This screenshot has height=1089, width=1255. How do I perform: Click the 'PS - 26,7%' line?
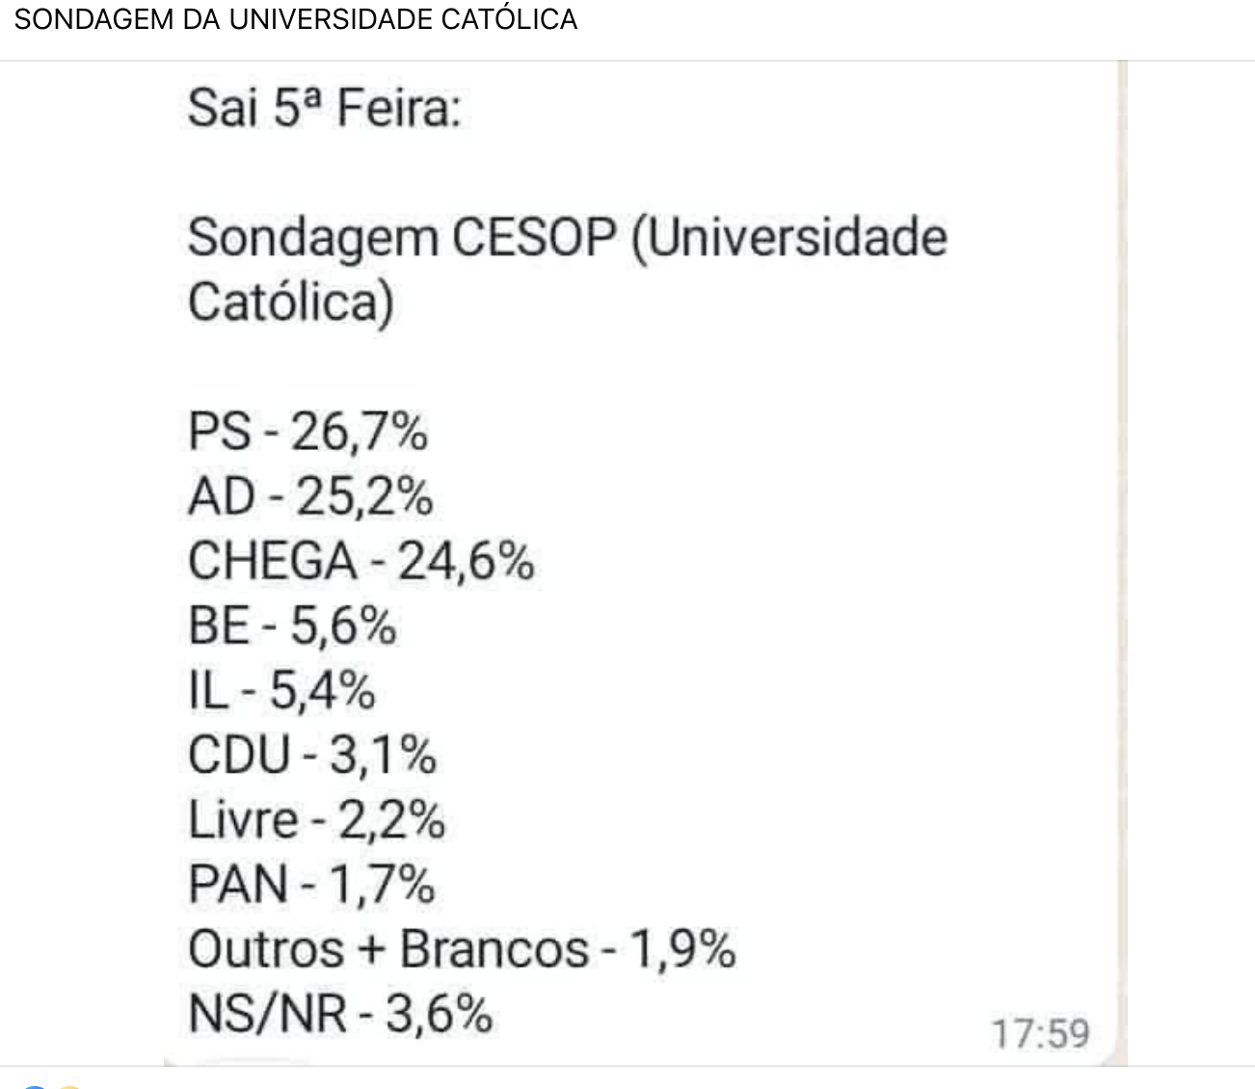click(307, 431)
